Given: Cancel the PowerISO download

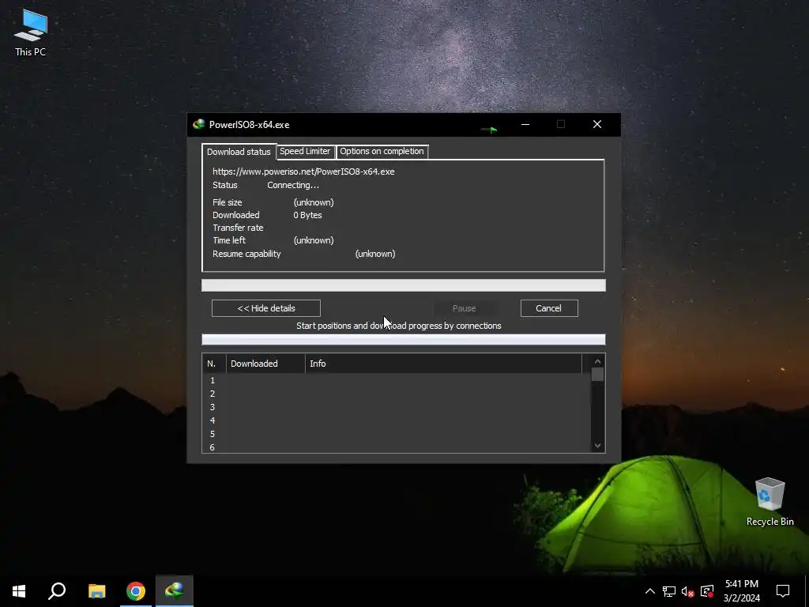Looking at the screenshot, I should click(549, 308).
